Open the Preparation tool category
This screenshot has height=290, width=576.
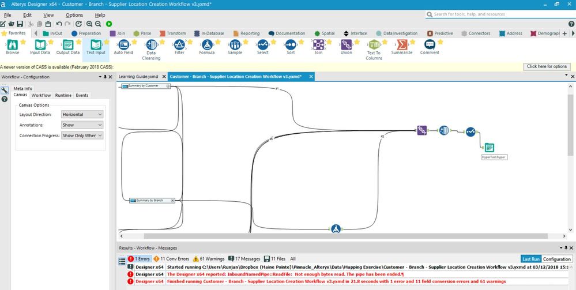pyautogui.click(x=85, y=33)
